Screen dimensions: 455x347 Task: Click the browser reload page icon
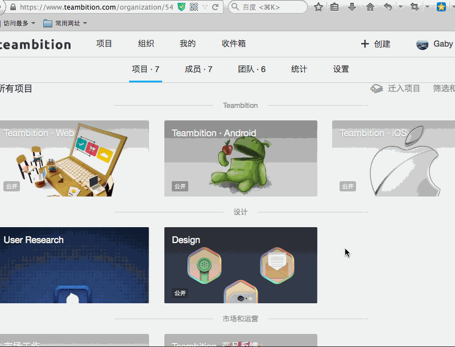pos(216,7)
